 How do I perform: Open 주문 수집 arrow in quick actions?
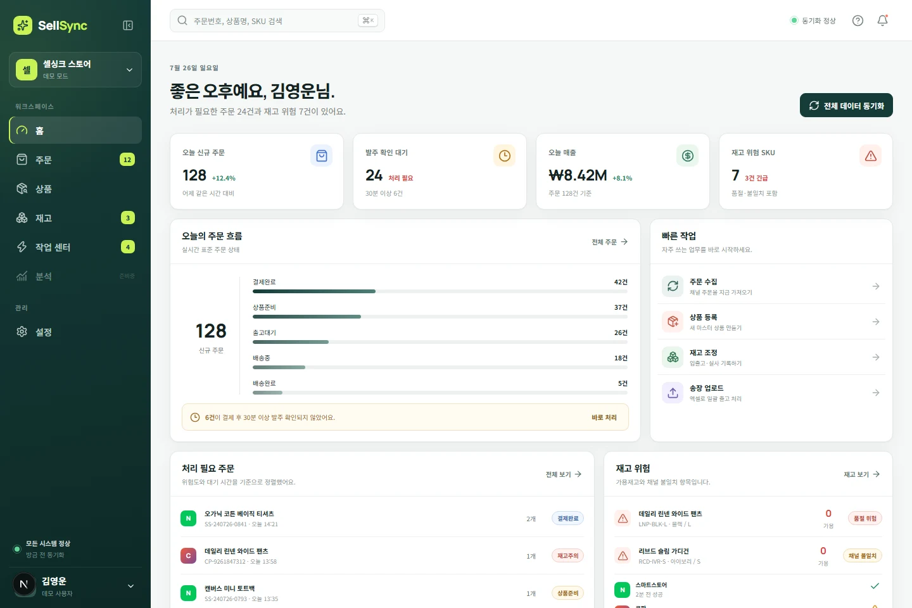(876, 286)
